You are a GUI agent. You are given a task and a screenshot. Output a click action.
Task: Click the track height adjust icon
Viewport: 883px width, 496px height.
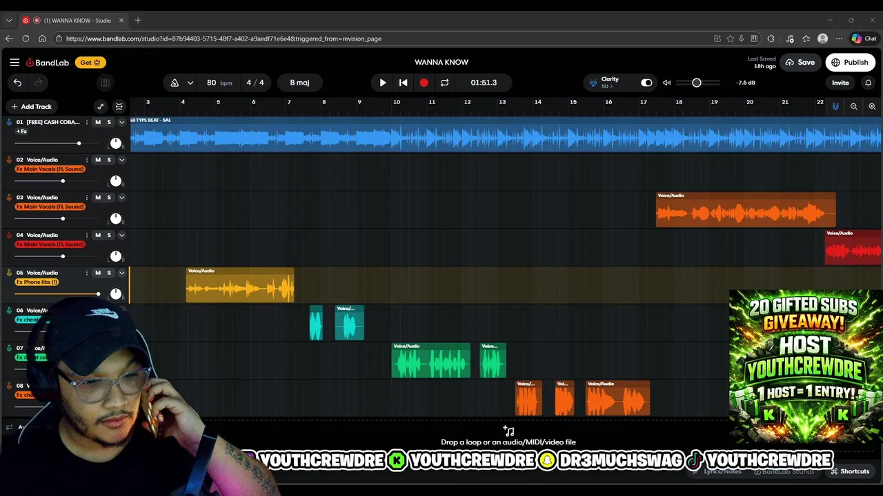119,107
